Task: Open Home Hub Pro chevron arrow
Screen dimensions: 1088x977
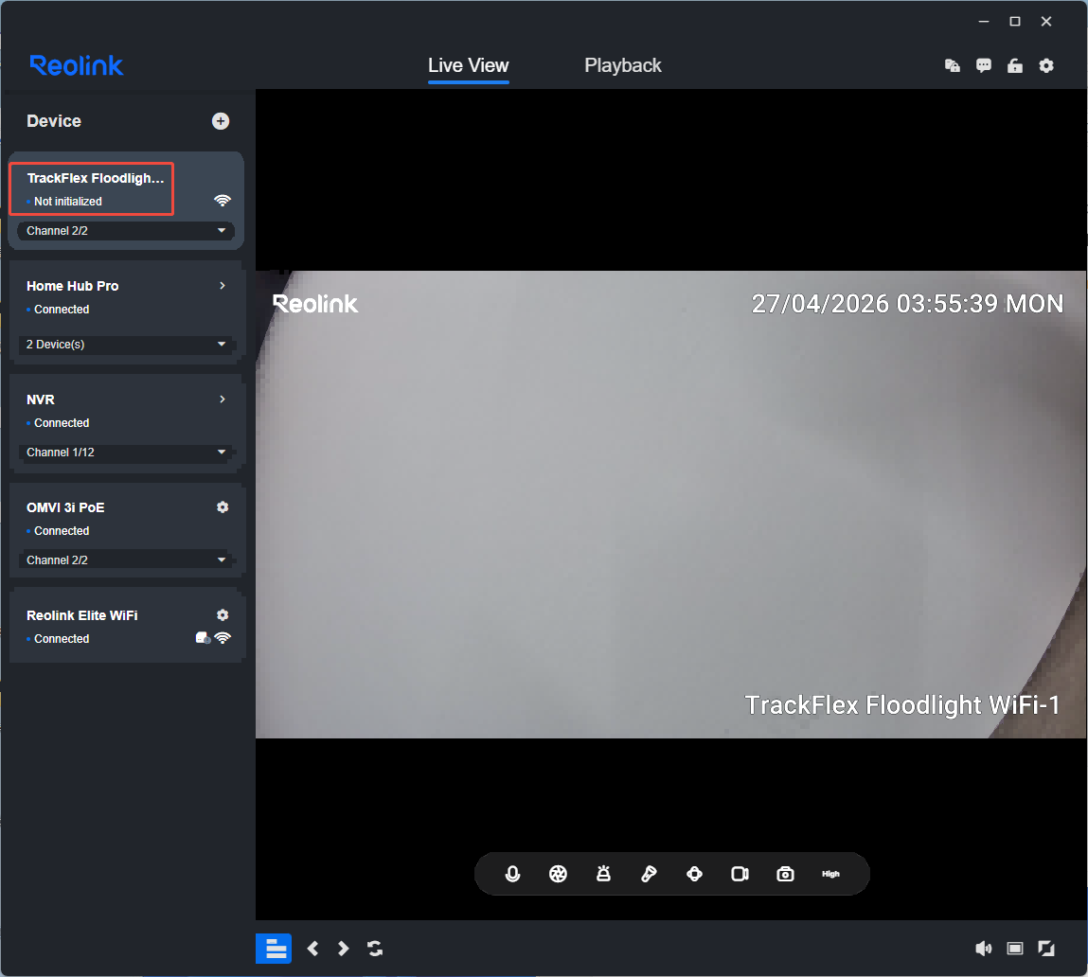Action: click(x=222, y=286)
